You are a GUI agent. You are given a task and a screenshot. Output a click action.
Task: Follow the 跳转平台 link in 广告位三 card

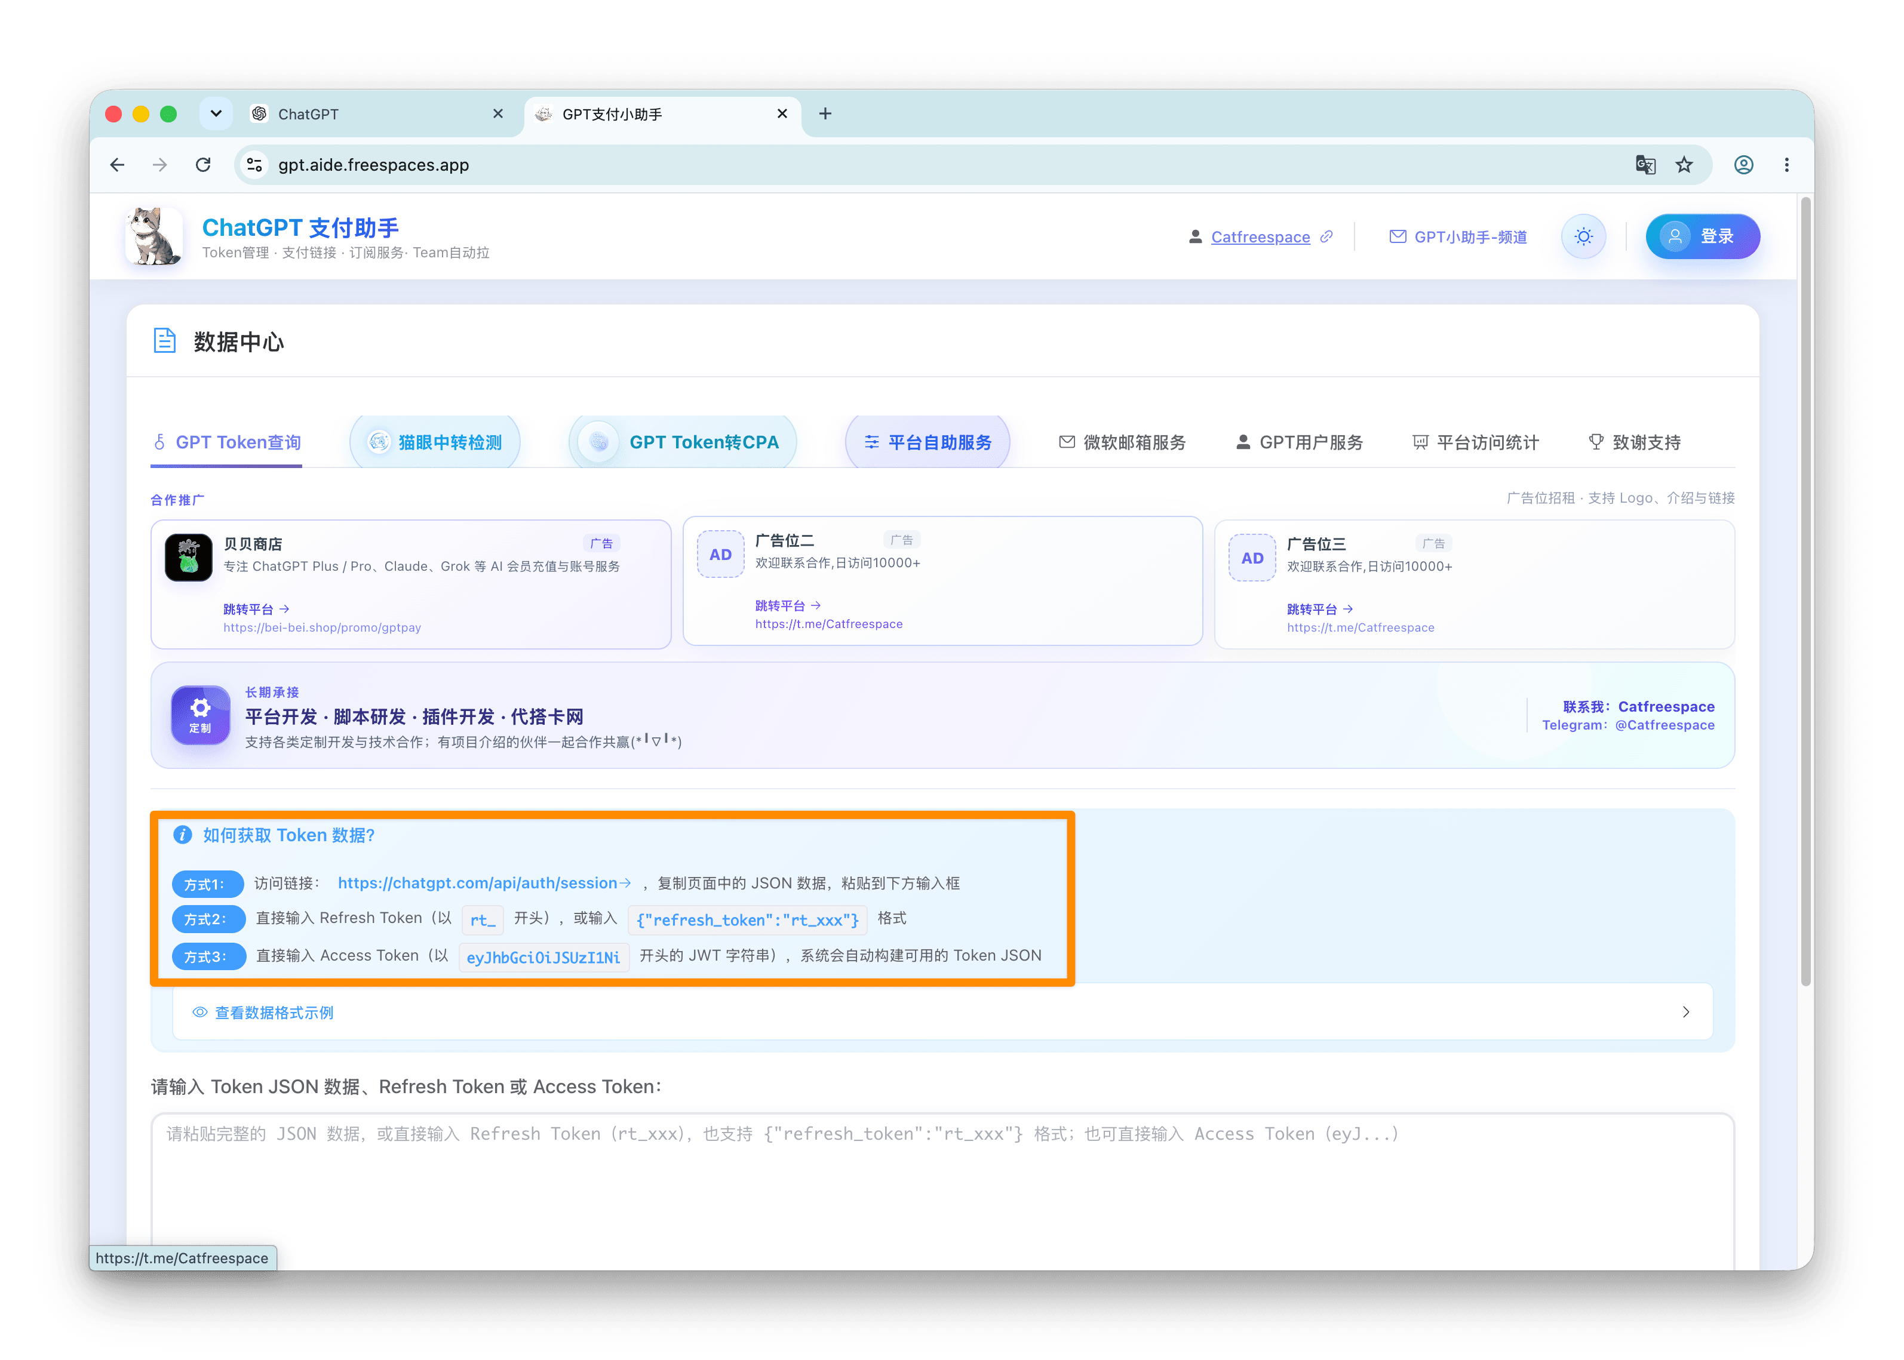pos(1320,609)
